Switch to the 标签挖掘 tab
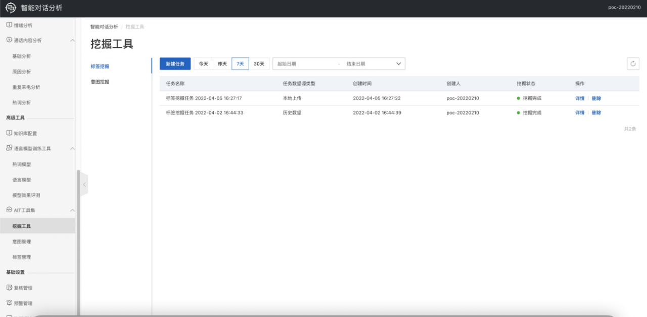 coord(100,66)
